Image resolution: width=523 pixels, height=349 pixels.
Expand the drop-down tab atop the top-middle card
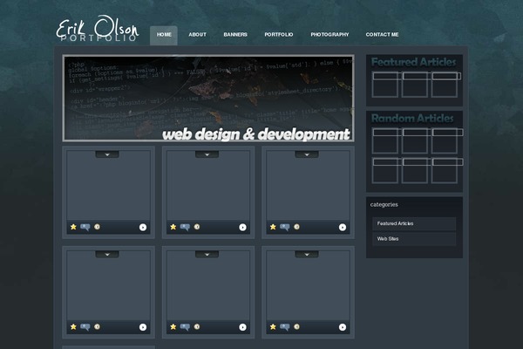[x=207, y=154]
